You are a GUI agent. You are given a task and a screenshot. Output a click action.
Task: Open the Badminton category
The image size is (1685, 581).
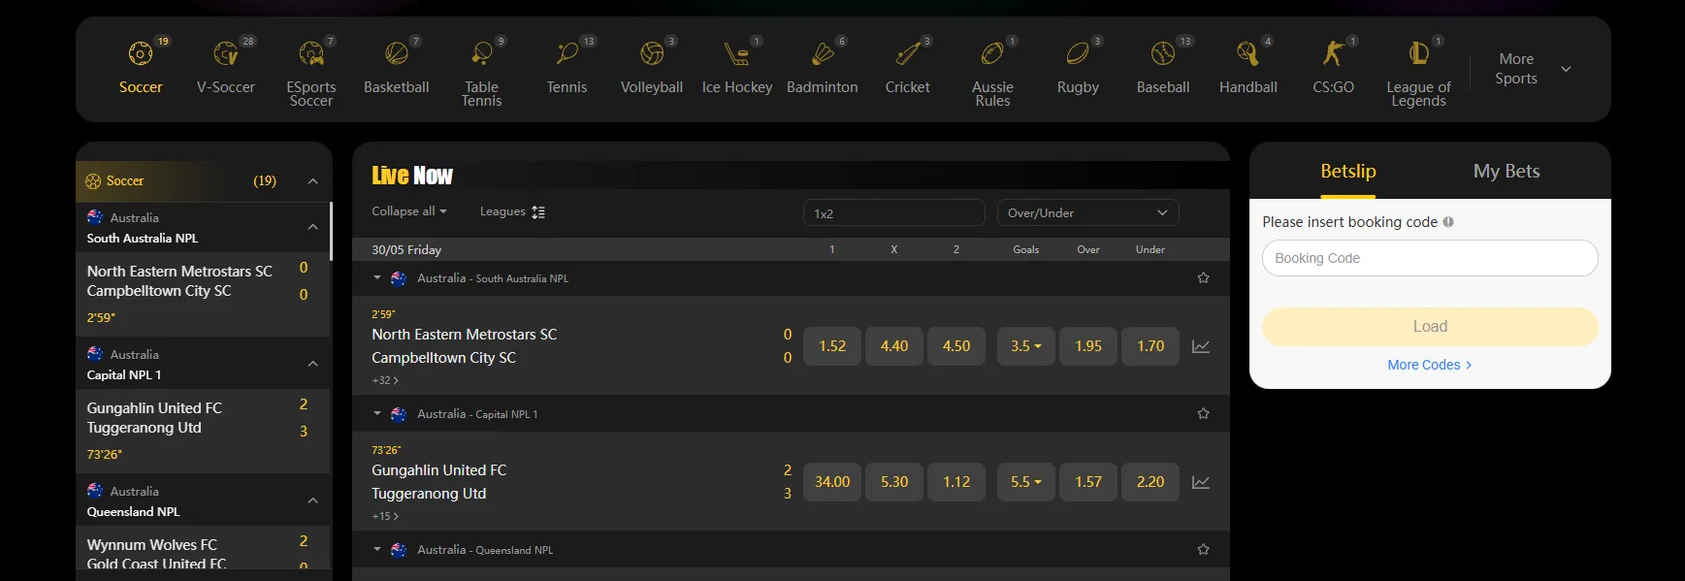(x=823, y=53)
